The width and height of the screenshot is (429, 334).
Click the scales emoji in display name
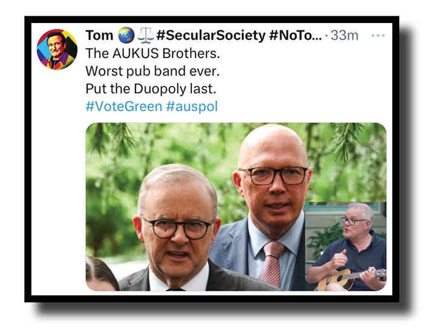click(146, 36)
